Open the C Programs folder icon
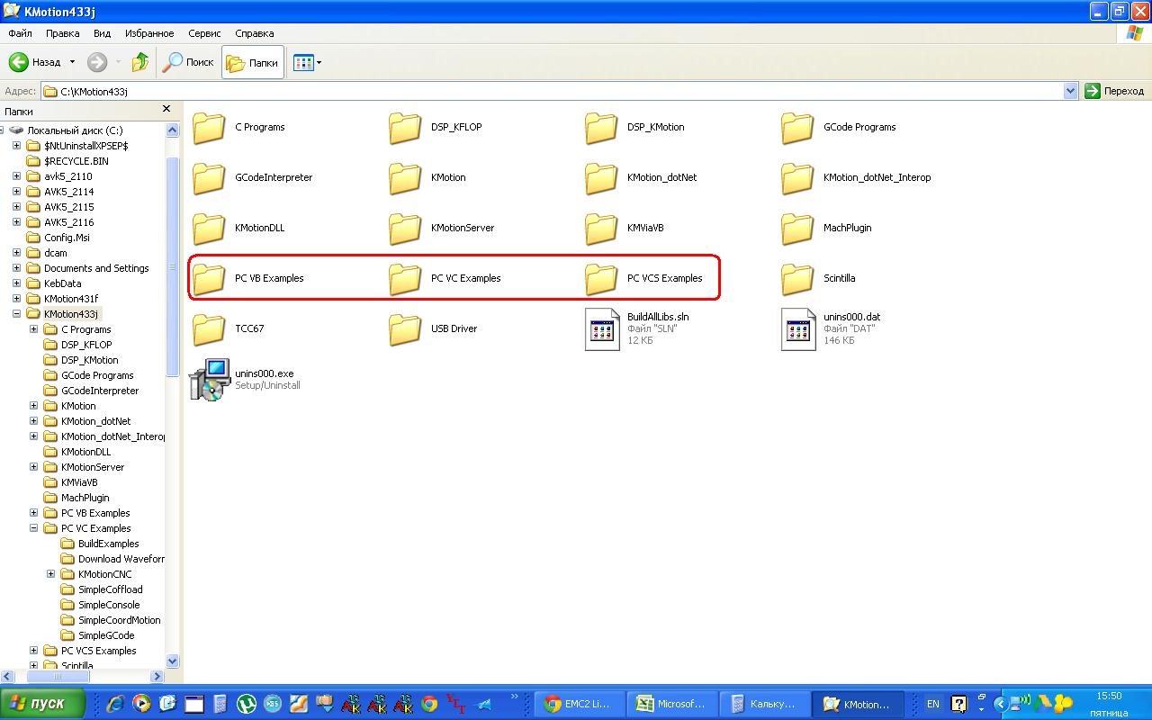 tap(209, 128)
